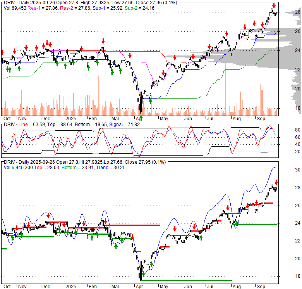Click the 'Top = 28.03' label in the lower chart
The width and height of the screenshot is (302, 289).
pyautogui.click(x=47, y=168)
